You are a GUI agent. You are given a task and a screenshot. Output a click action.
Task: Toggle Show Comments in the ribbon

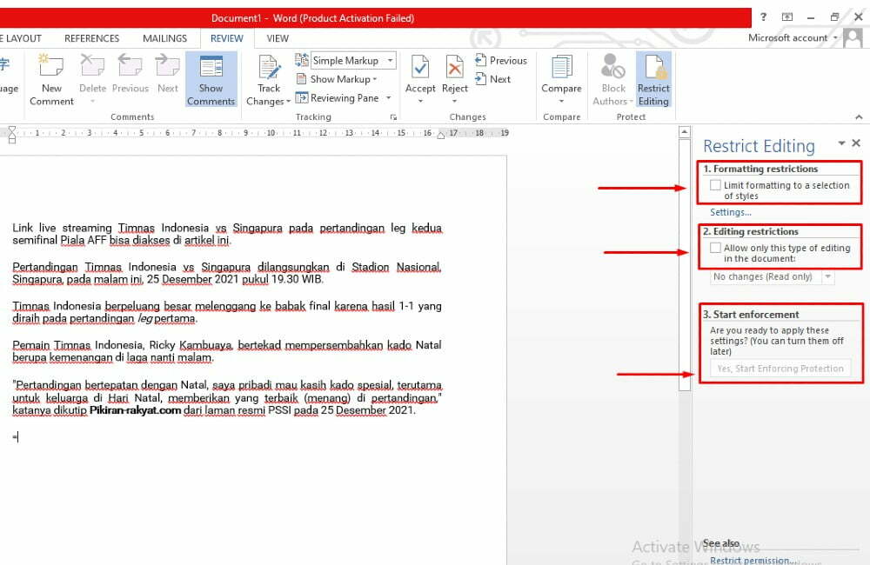click(211, 78)
